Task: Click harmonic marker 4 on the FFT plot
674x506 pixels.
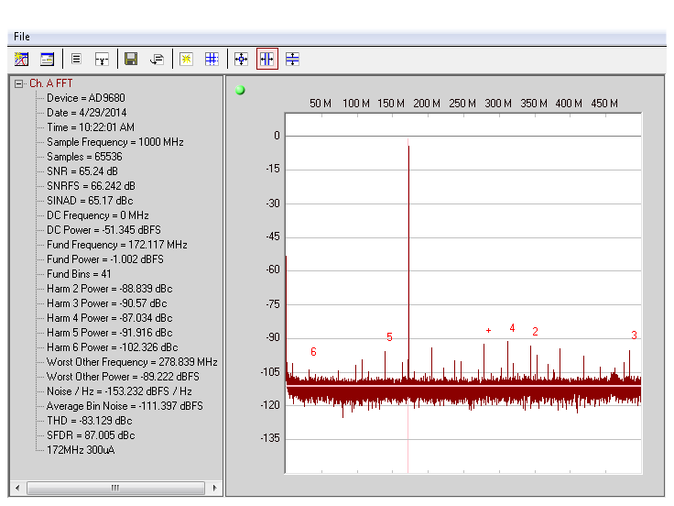Action: click(512, 328)
